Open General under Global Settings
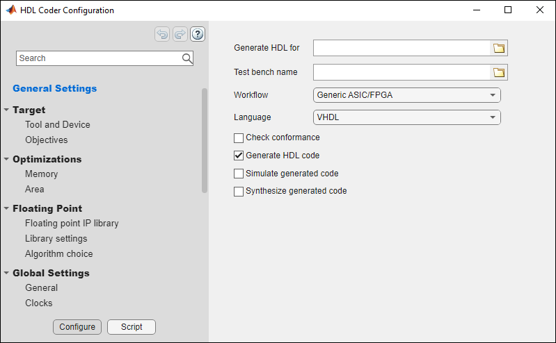The width and height of the screenshot is (556, 343). tap(41, 287)
